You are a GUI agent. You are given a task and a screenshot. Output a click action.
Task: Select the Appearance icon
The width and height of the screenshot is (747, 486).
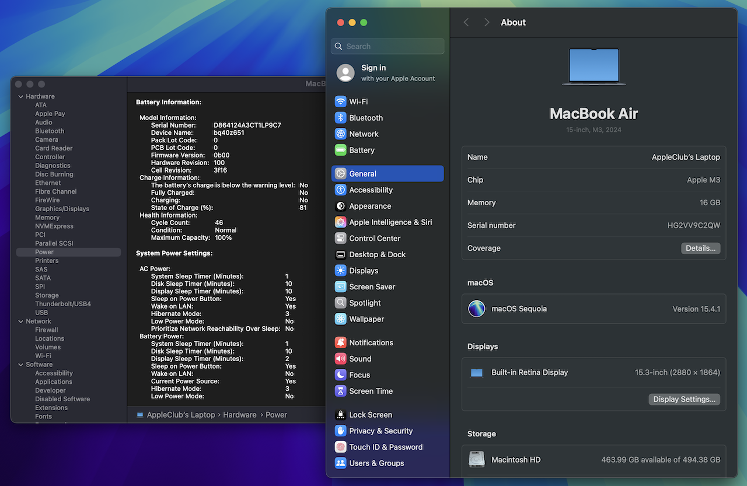(x=341, y=206)
